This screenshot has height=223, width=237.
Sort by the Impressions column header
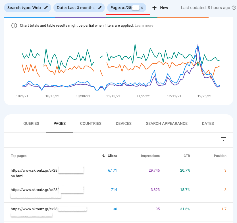[150, 156]
